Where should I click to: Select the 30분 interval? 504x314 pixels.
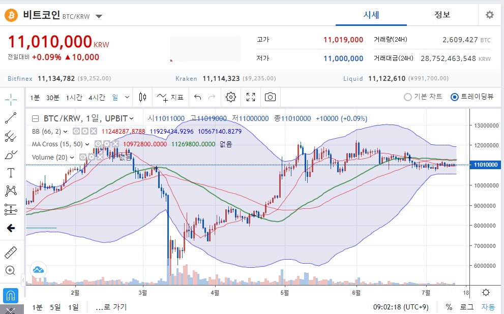(x=53, y=97)
